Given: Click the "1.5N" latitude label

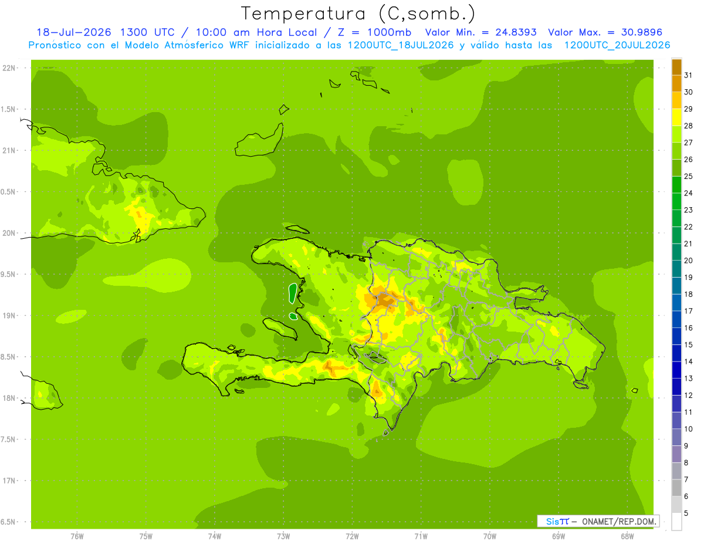Looking at the screenshot, I should 9,109.
